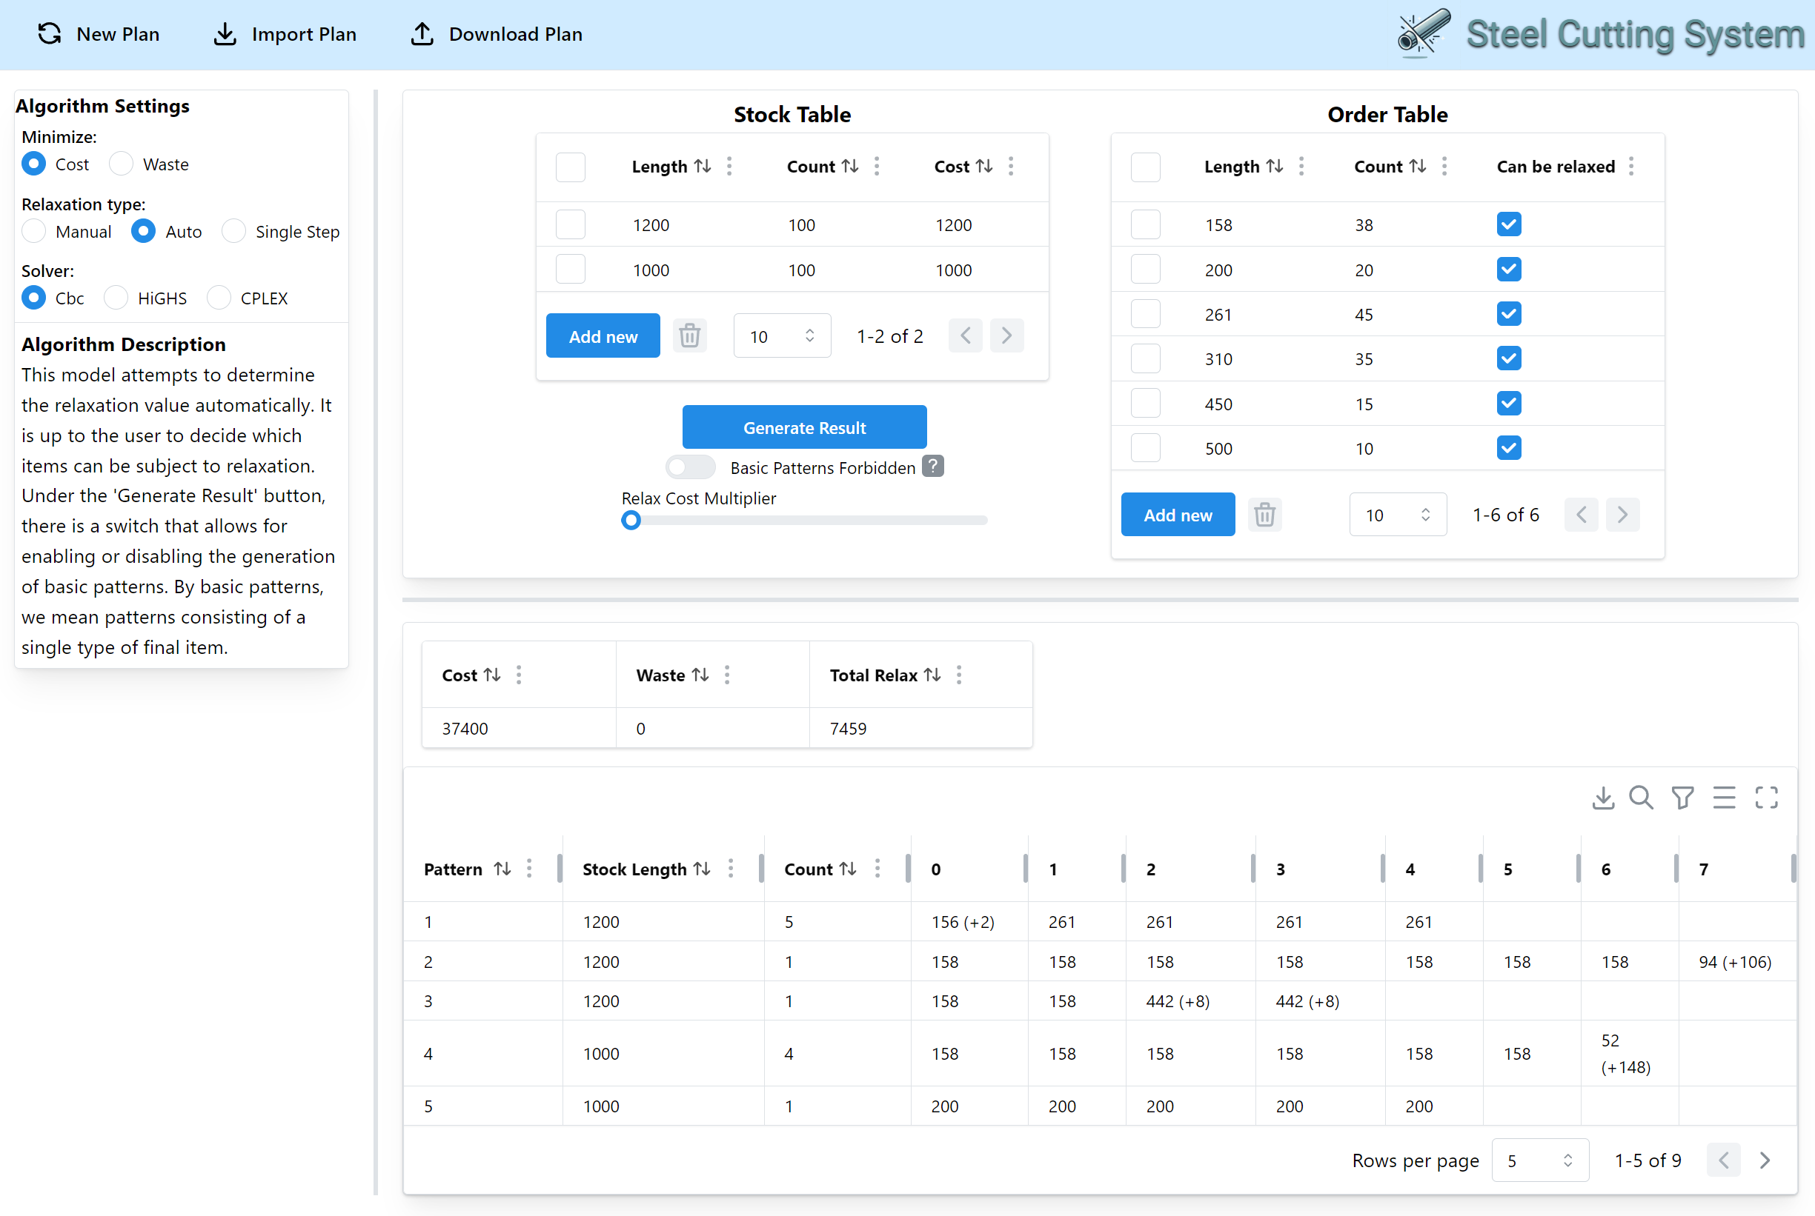
Task: Go to next page of results
Action: [1765, 1160]
